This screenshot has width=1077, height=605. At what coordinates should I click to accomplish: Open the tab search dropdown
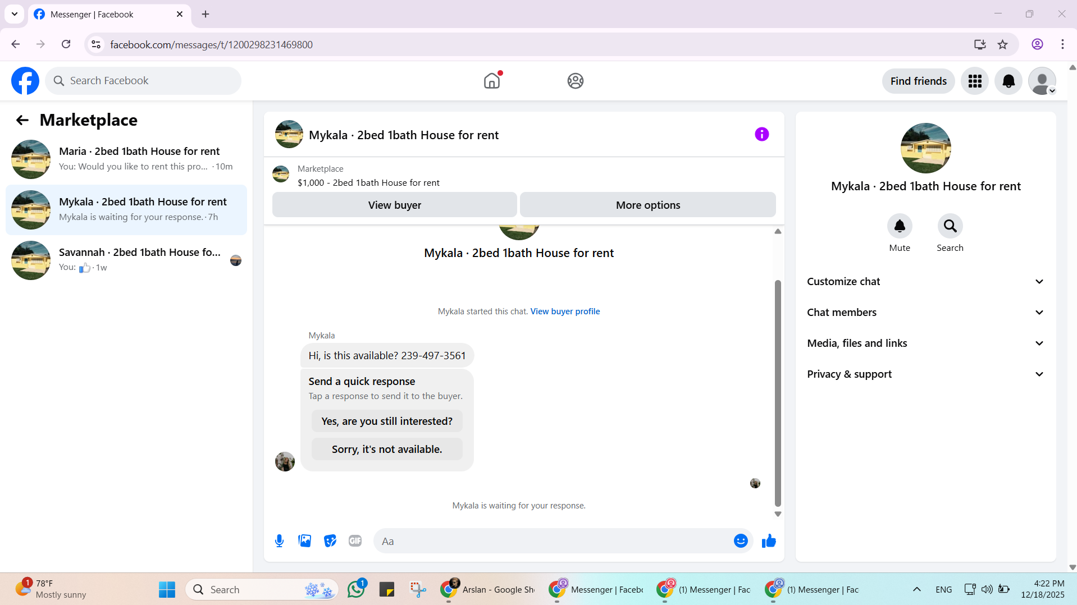(x=15, y=14)
